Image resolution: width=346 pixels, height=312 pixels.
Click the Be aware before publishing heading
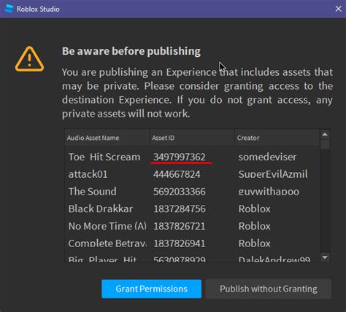pyautogui.click(x=131, y=51)
